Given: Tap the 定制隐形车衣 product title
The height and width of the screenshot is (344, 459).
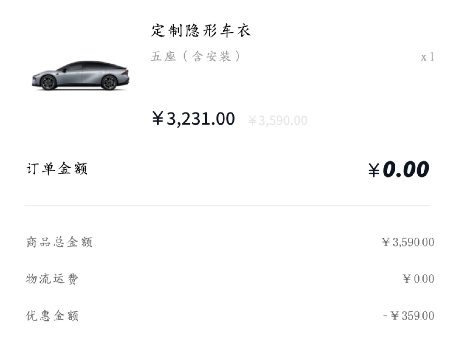Looking at the screenshot, I should tap(201, 30).
